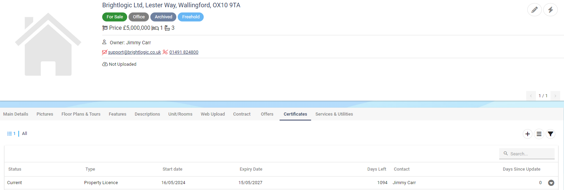Image resolution: width=564 pixels, height=190 pixels.
Task: Open the Main Details tab
Action: [x=16, y=114]
